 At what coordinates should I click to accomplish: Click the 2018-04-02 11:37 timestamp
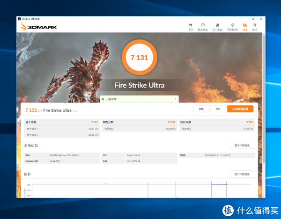217,155
